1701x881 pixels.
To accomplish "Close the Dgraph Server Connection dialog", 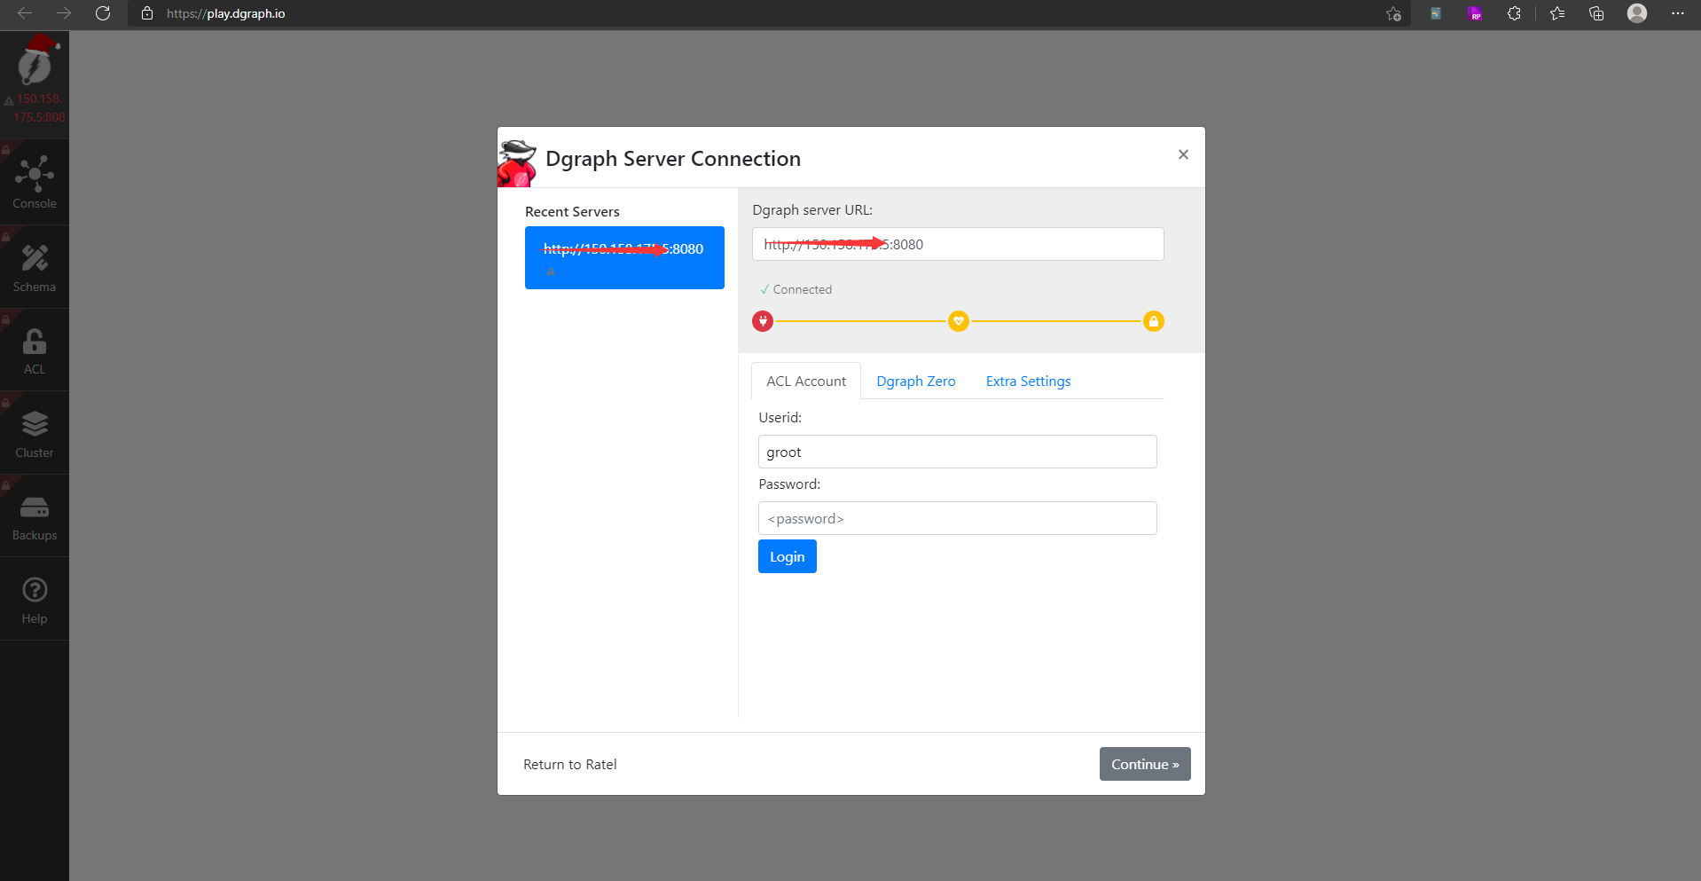I will pyautogui.click(x=1183, y=154).
